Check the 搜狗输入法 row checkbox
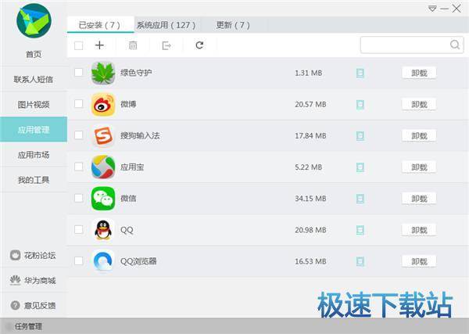This screenshot has height=334, width=469. 79,135
